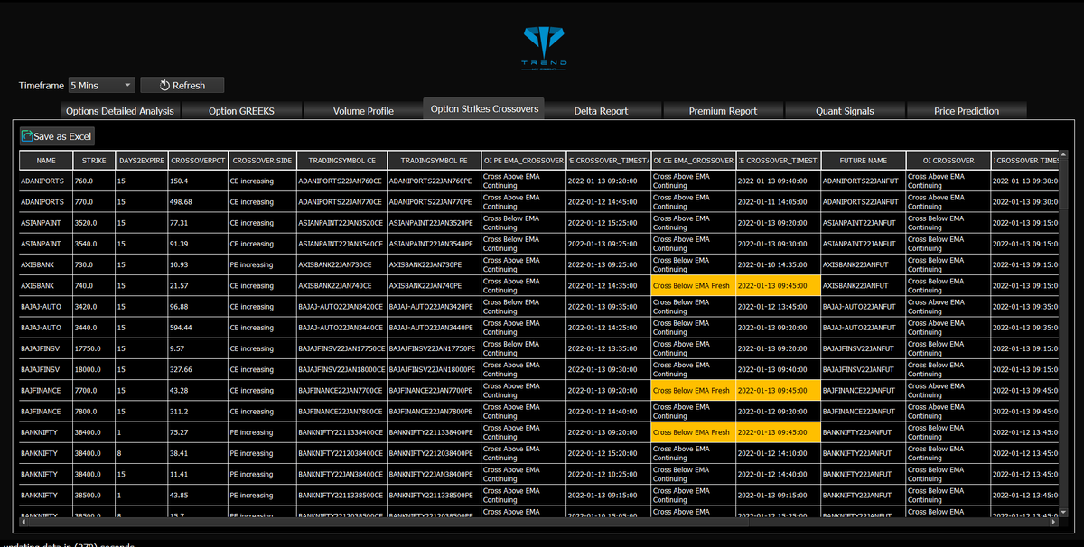Switch to the Delta Report tab
1084x547 pixels.
[601, 111]
